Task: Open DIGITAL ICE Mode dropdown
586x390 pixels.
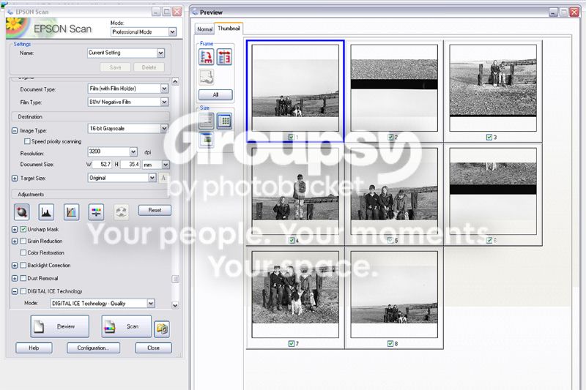Action: (x=151, y=304)
